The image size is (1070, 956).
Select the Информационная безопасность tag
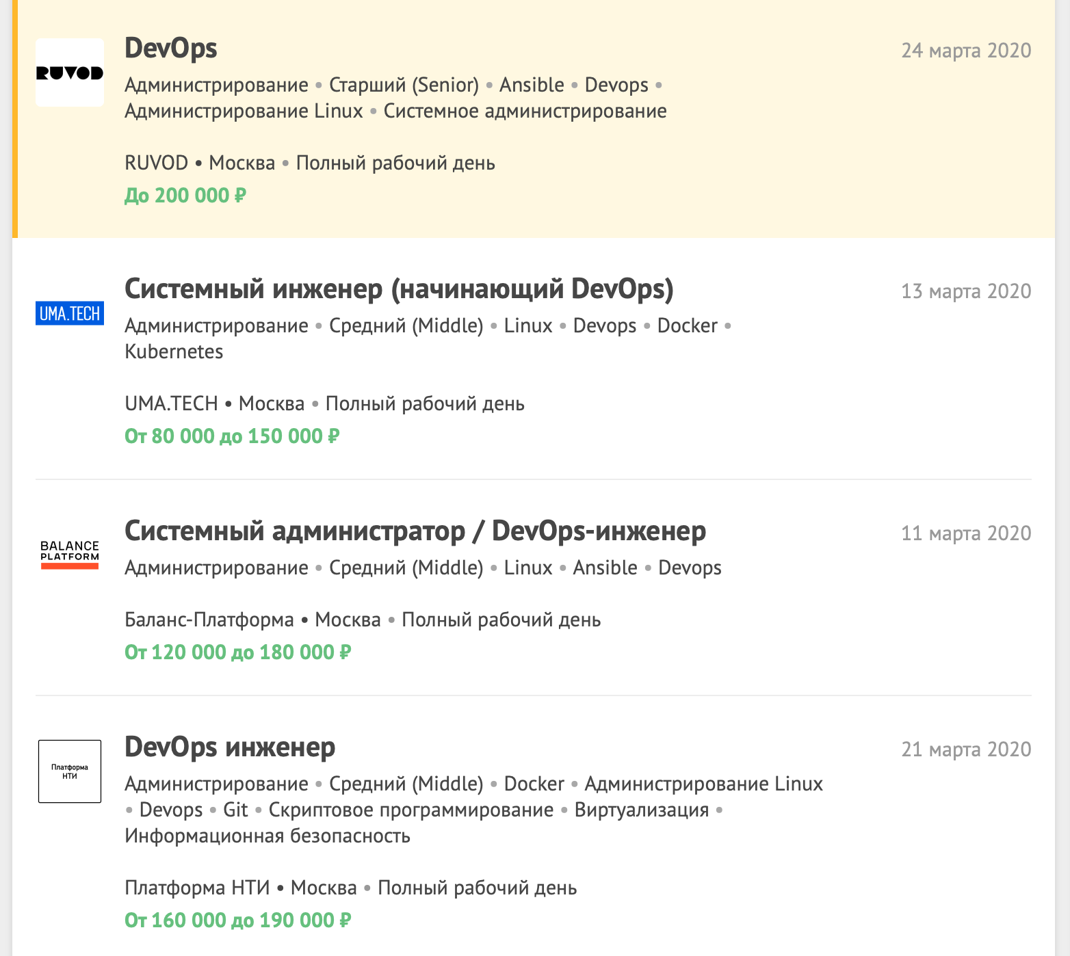pos(267,836)
